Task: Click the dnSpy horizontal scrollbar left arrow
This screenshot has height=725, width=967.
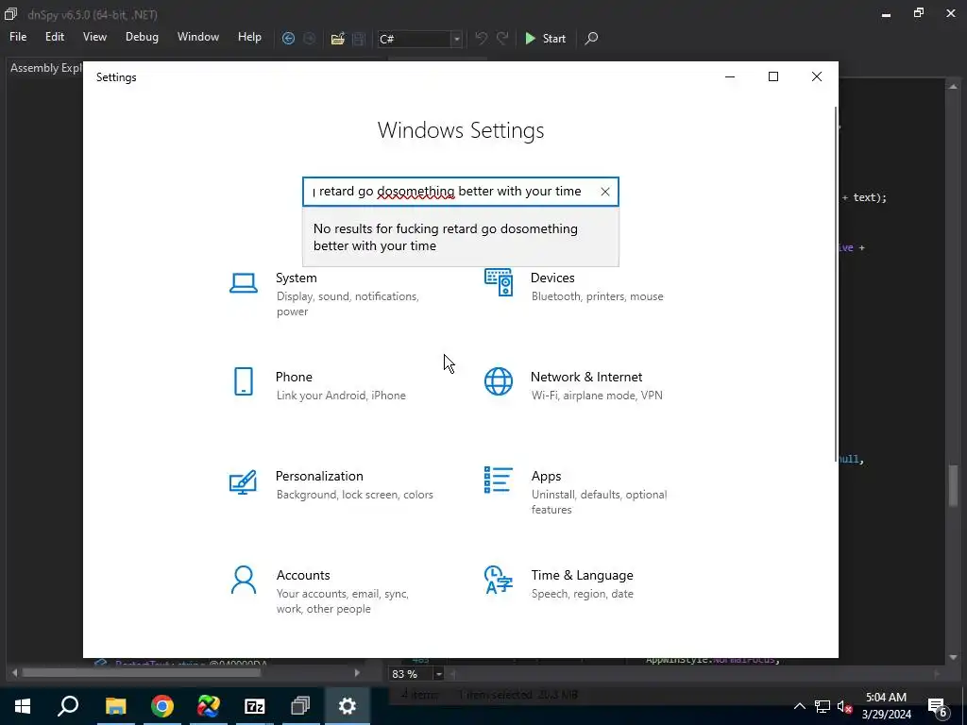Action: 14,673
